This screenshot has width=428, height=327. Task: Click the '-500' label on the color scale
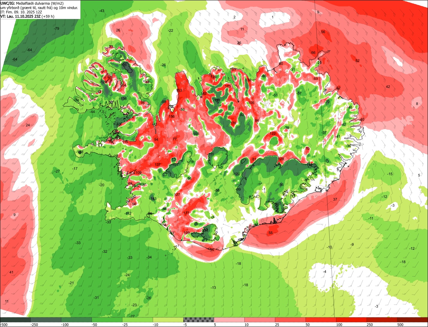point(4,325)
